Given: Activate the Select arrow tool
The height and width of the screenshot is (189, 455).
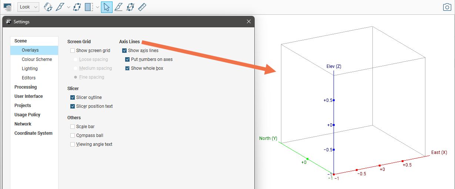Looking at the screenshot, I should [x=107, y=7].
